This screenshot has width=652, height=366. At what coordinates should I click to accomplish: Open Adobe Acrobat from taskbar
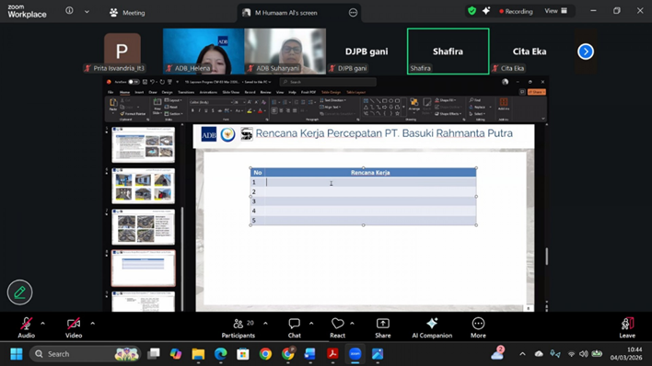click(332, 354)
